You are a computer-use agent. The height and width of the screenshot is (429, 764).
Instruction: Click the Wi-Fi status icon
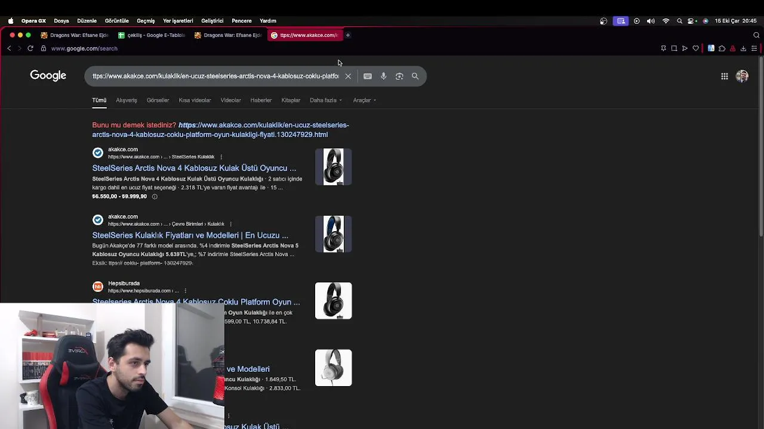coord(666,21)
